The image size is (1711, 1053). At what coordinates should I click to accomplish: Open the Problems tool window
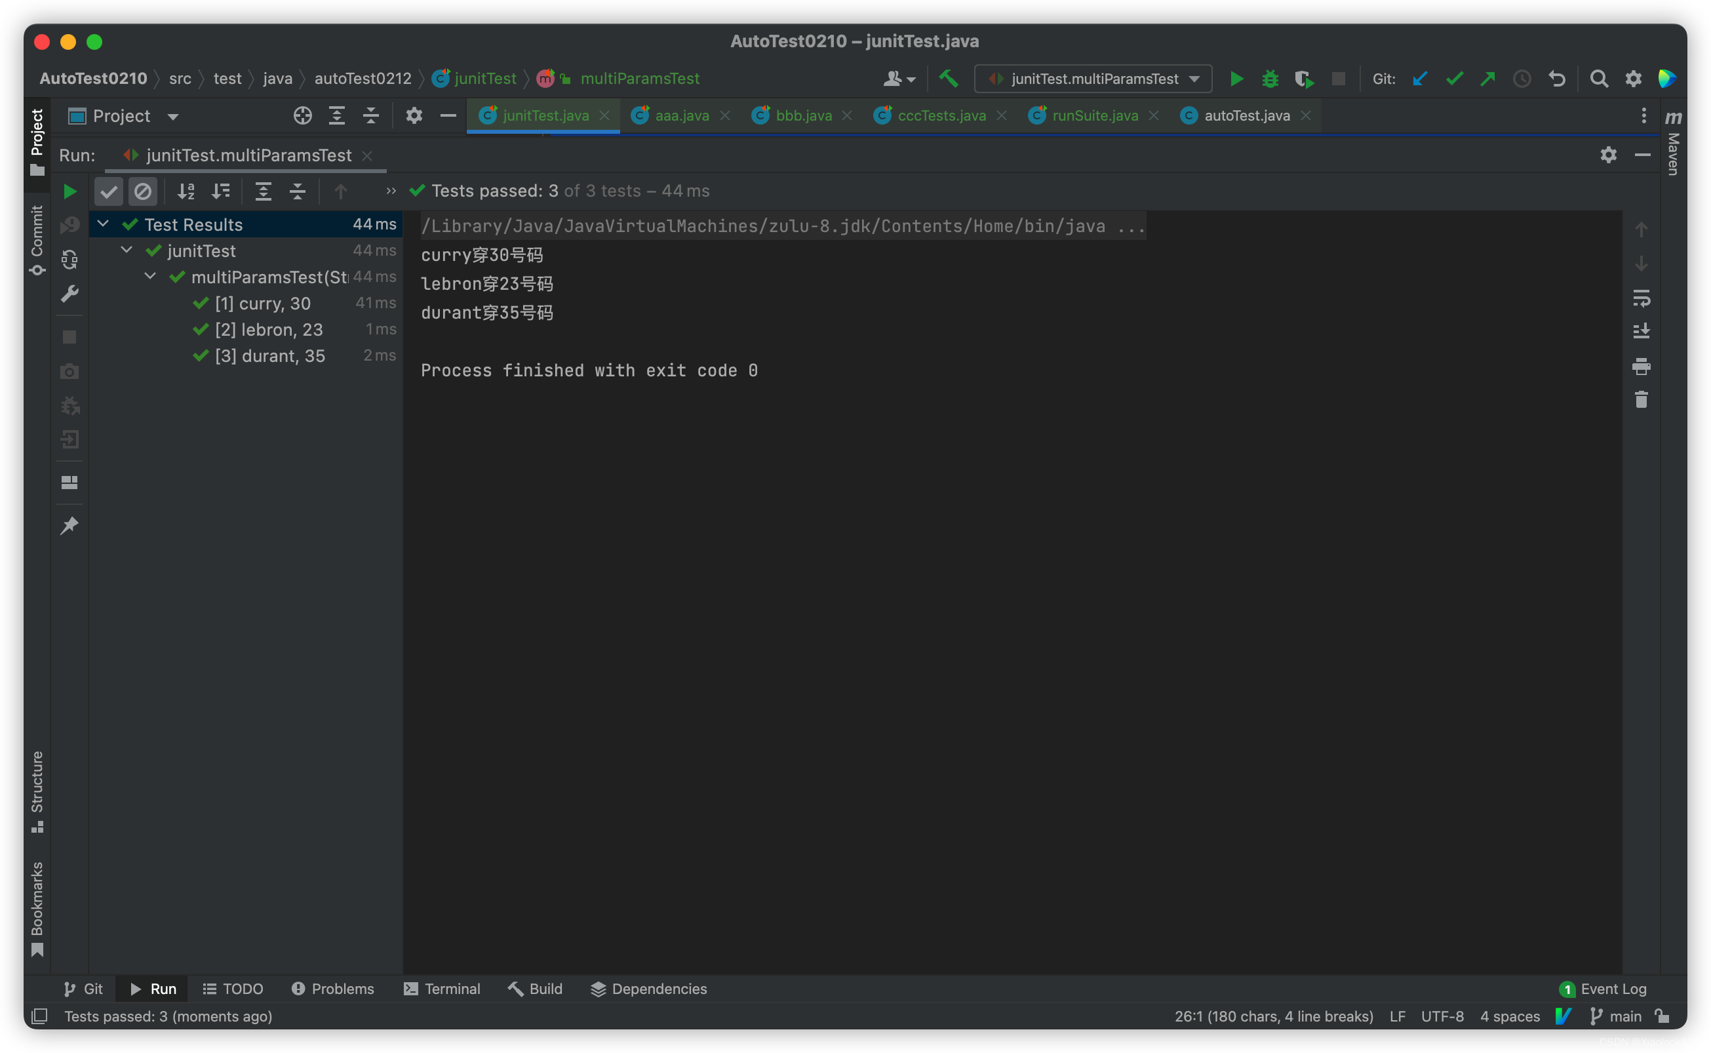click(x=333, y=989)
